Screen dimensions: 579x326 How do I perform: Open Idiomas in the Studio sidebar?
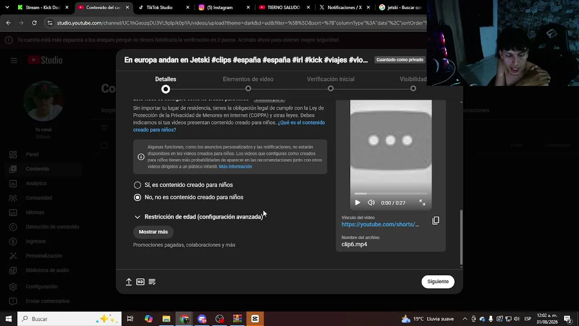pos(35,212)
